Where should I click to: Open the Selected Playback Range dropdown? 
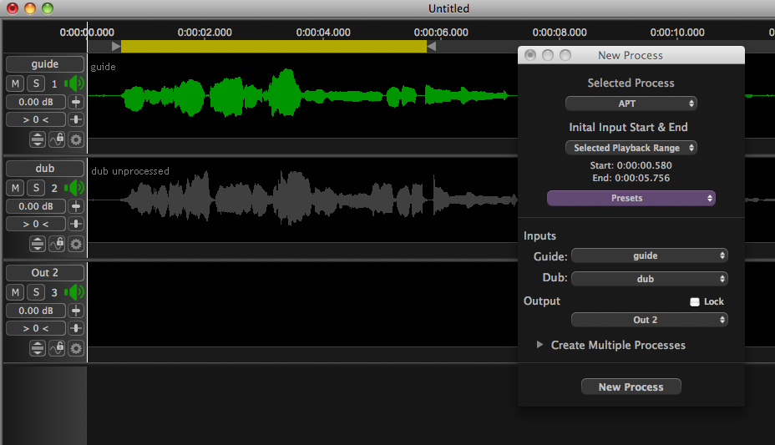[631, 148]
